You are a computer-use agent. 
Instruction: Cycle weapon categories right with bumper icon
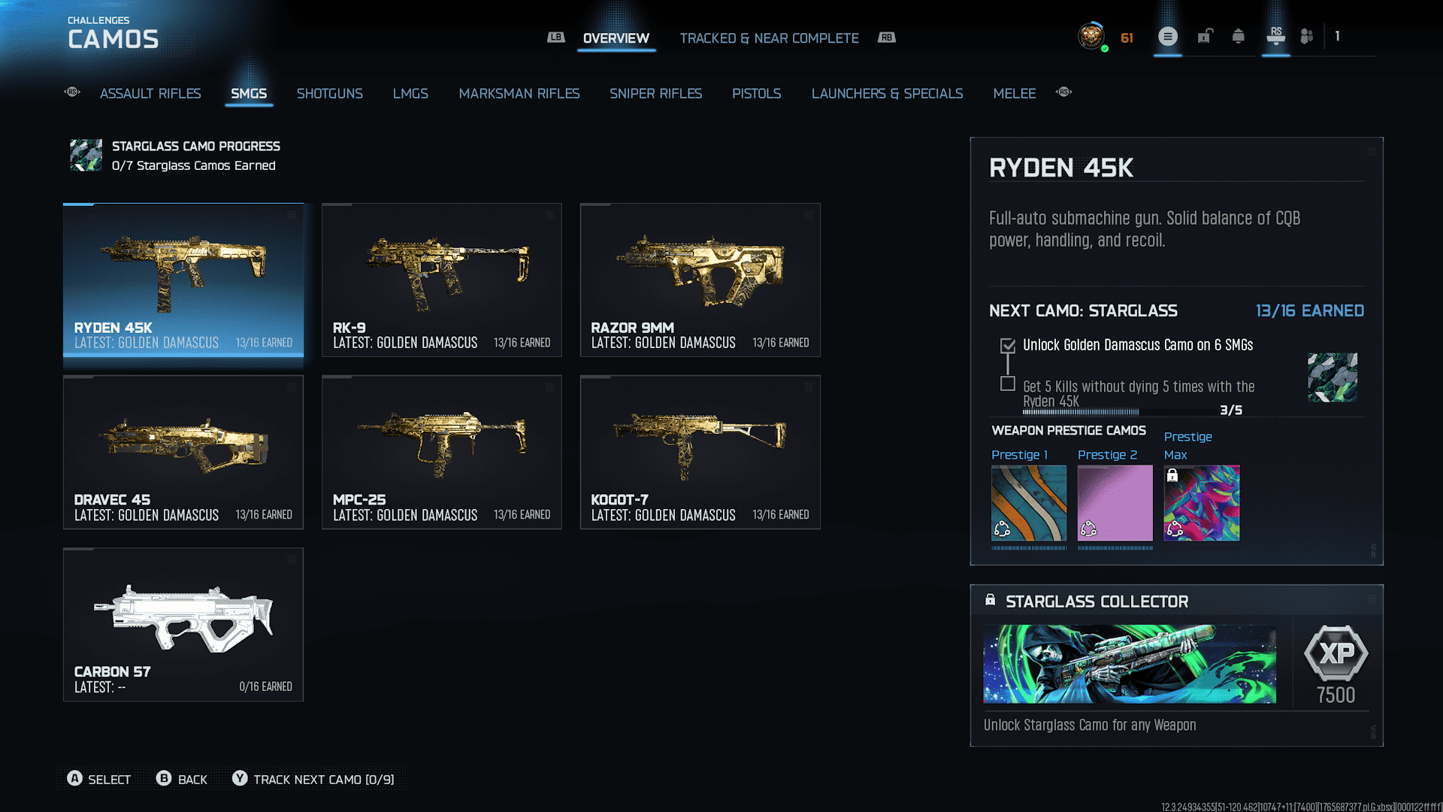1063,92
